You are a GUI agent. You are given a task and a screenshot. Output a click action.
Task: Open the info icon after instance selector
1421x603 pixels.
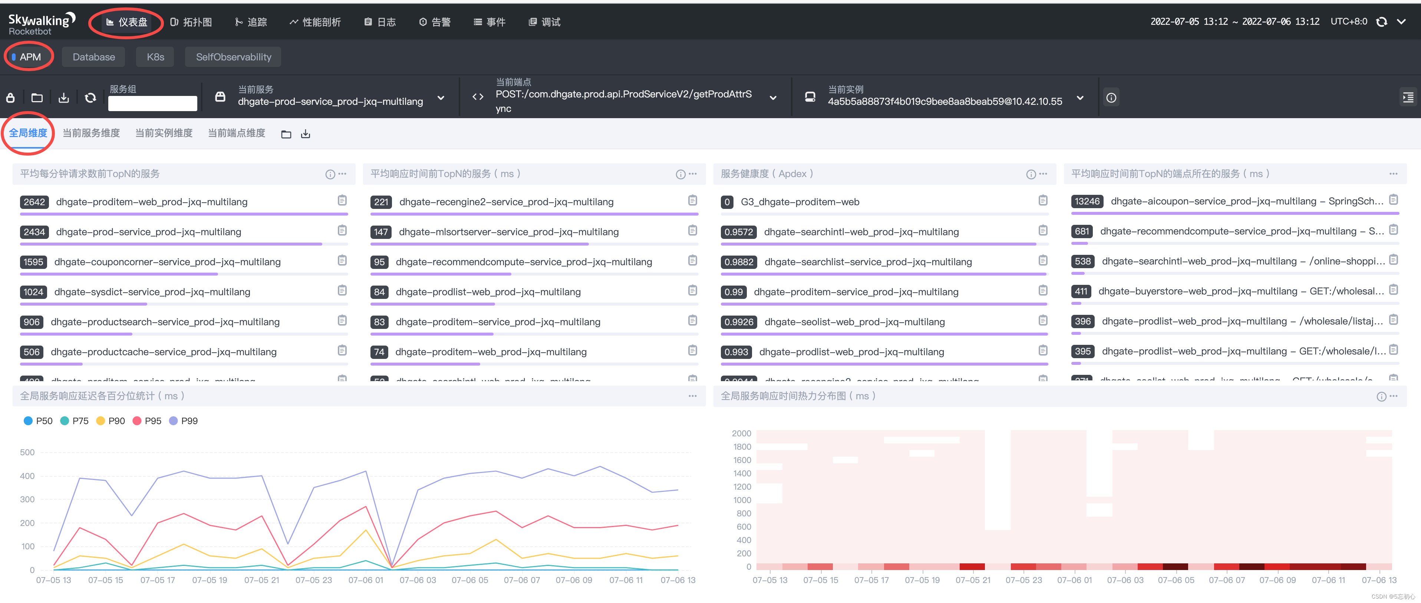(x=1111, y=97)
